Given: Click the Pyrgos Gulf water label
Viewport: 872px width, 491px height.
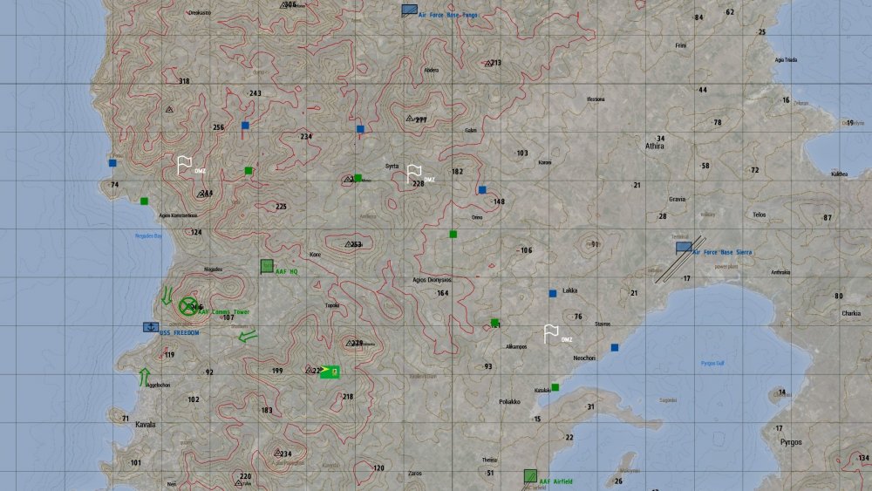Looking at the screenshot, I should pos(713,363).
